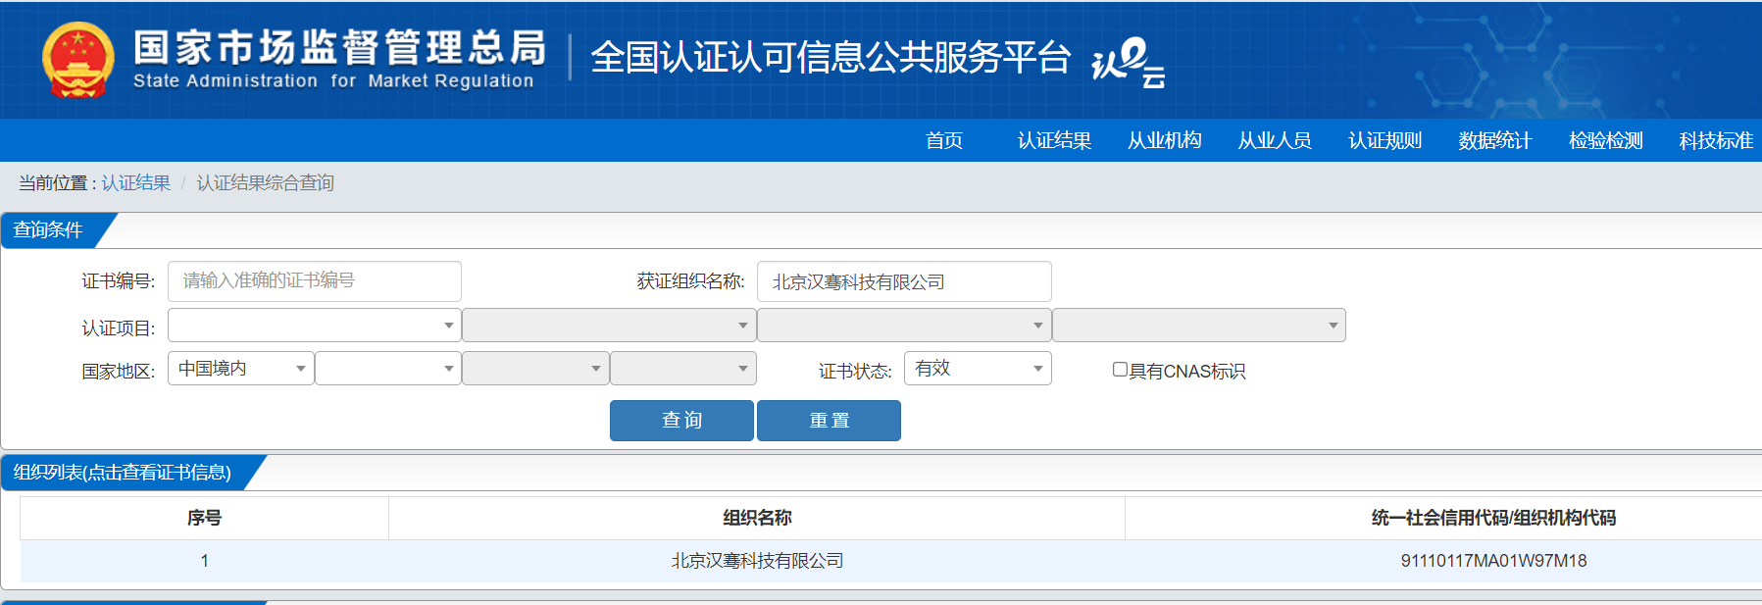1762x605 pixels.
Task: Click the 统一社会信用代码/组织机构代码 column header
Action: (1493, 518)
